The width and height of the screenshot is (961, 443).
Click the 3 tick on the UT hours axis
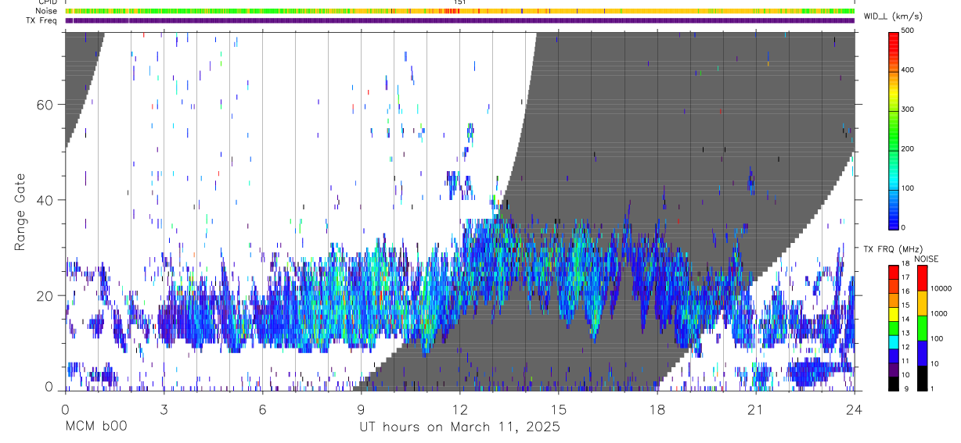[164, 409]
